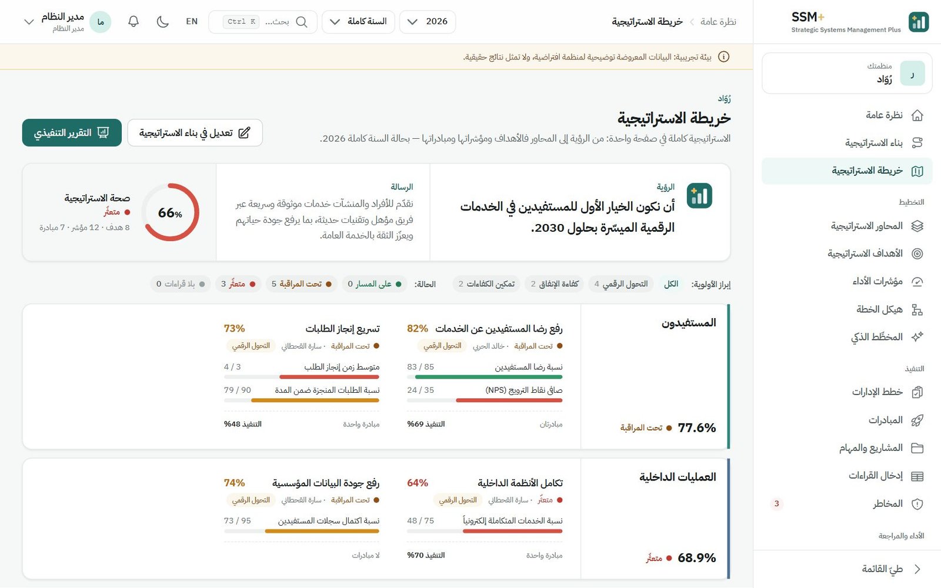
Task: Toggle على المسار 0 status filter
Action: (x=374, y=284)
